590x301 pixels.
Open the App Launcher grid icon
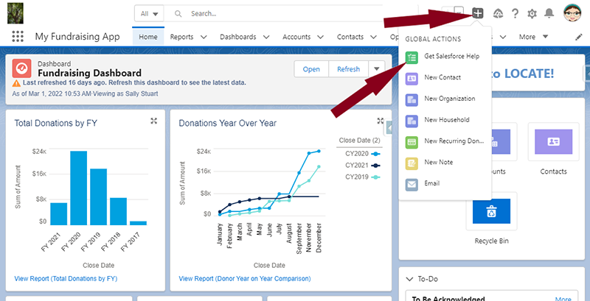point(18,36)
